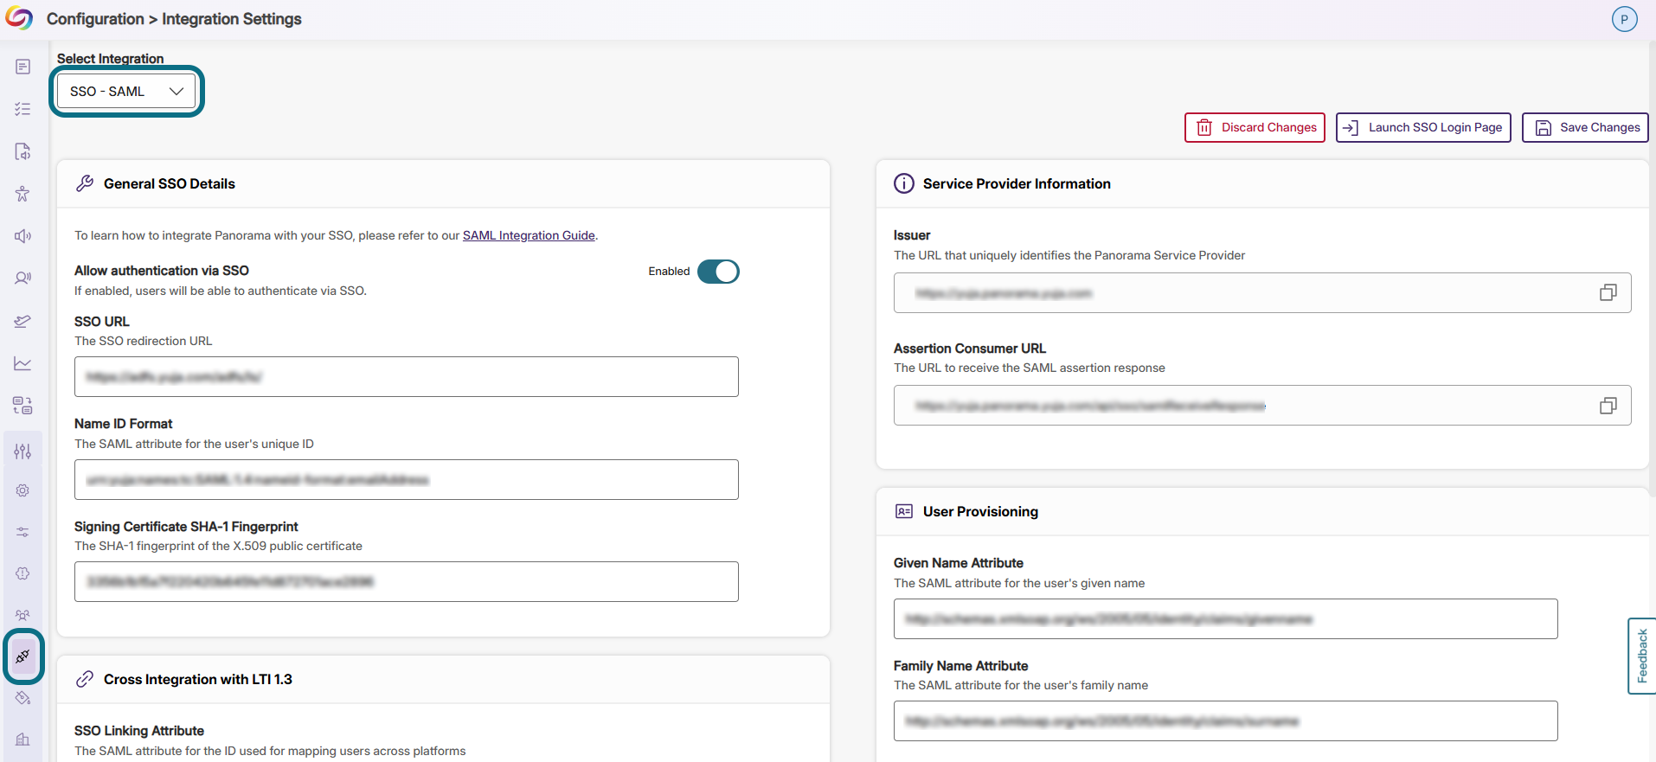
Task: Click the Panorama logo icon
Action: coord(19,18)
